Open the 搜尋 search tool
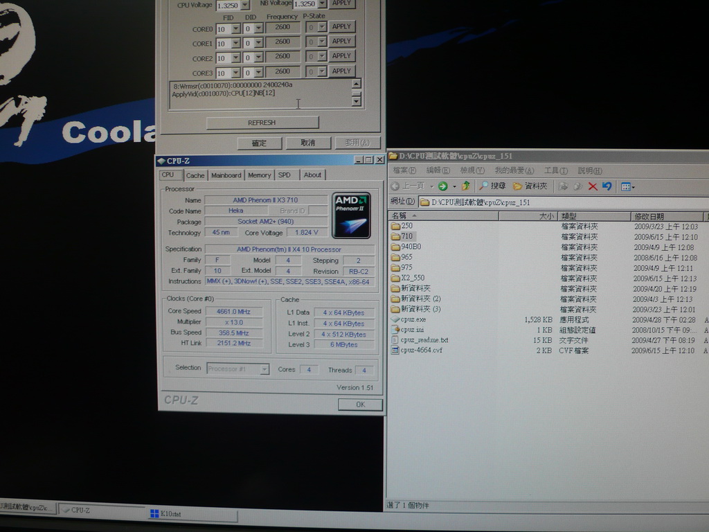709x532 pixels. coord(492,186)
